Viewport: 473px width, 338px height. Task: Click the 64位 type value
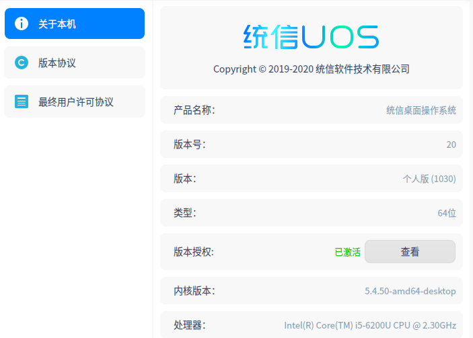point(446,213)
